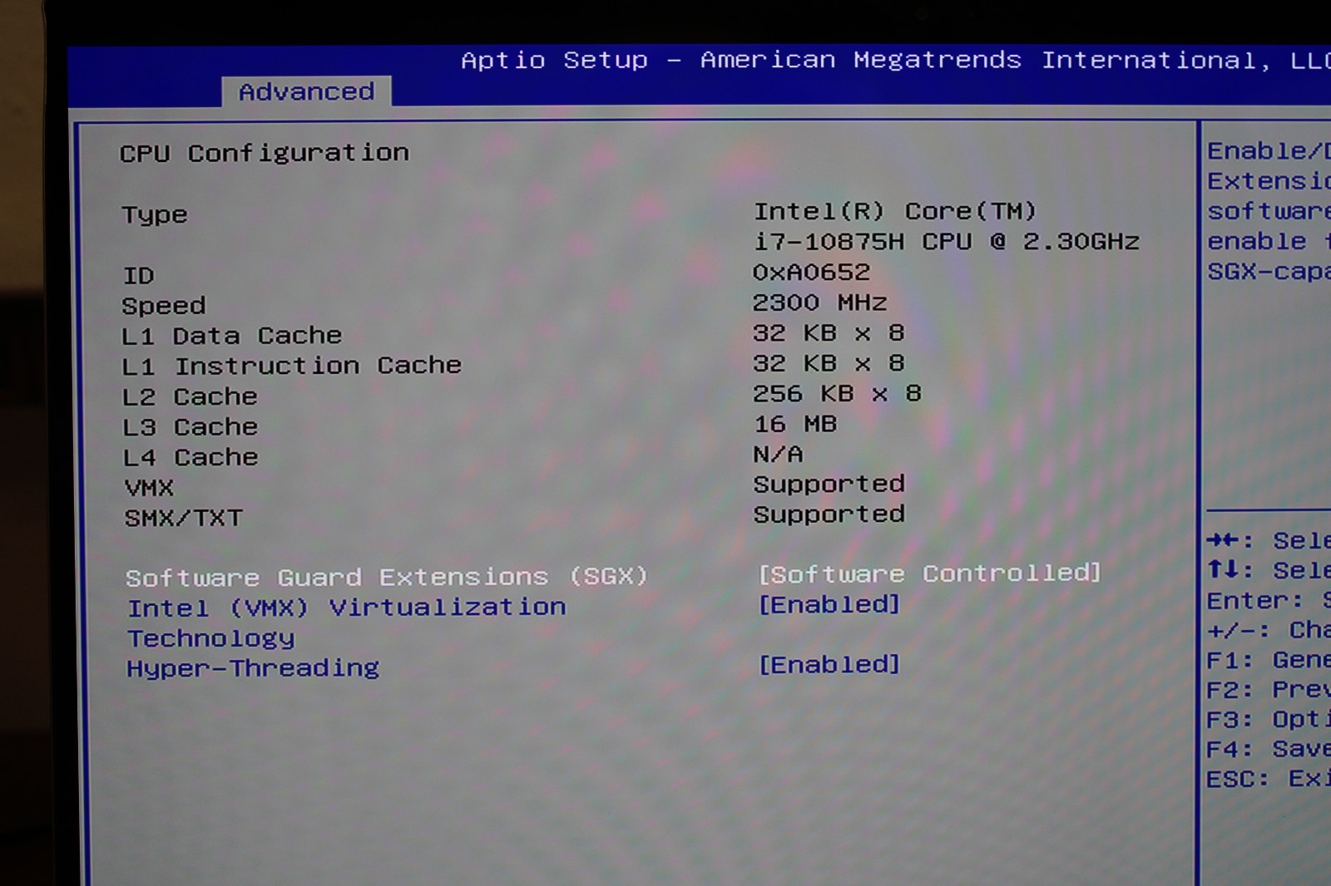This screenshot has height=886, width=1331.
Task: Select the Advanced tab
Action: pos(306,91)
